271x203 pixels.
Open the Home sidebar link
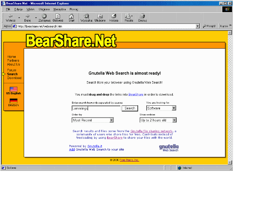[x=11, y=57]
